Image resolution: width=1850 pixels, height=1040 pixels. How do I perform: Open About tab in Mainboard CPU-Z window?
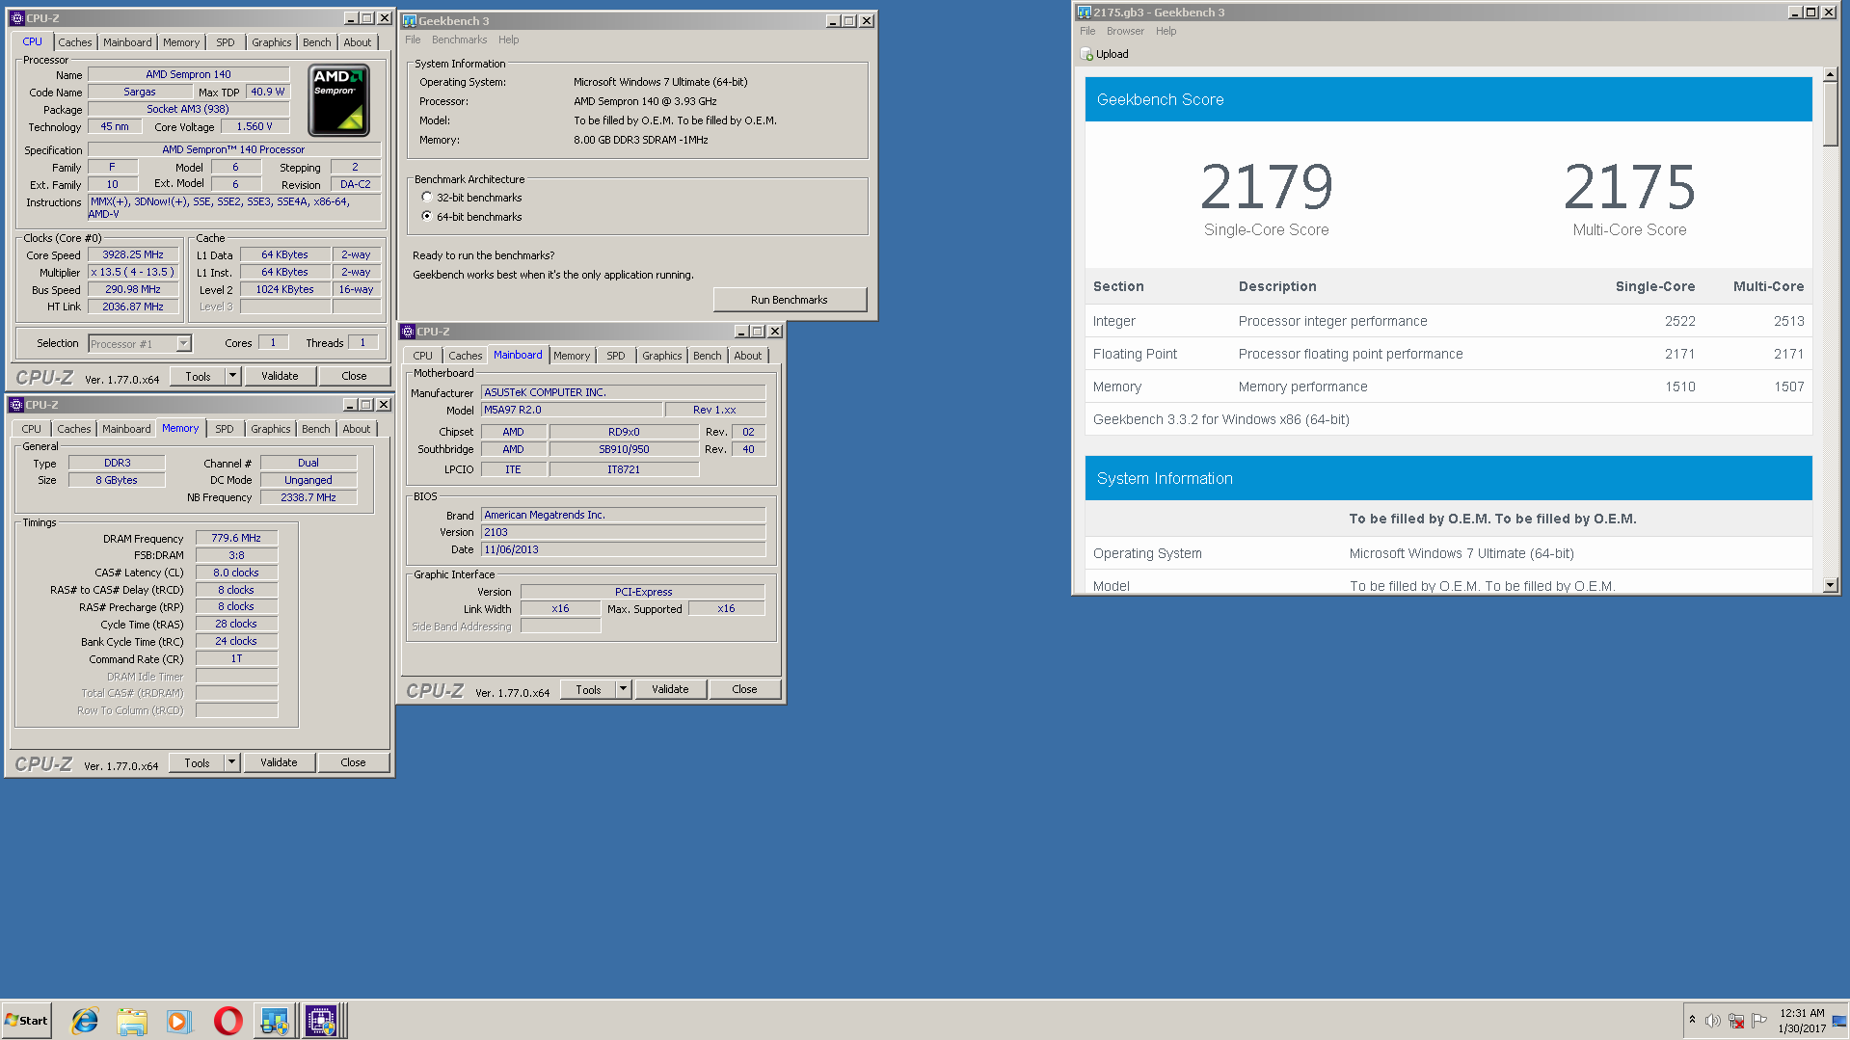click(747, 356)
